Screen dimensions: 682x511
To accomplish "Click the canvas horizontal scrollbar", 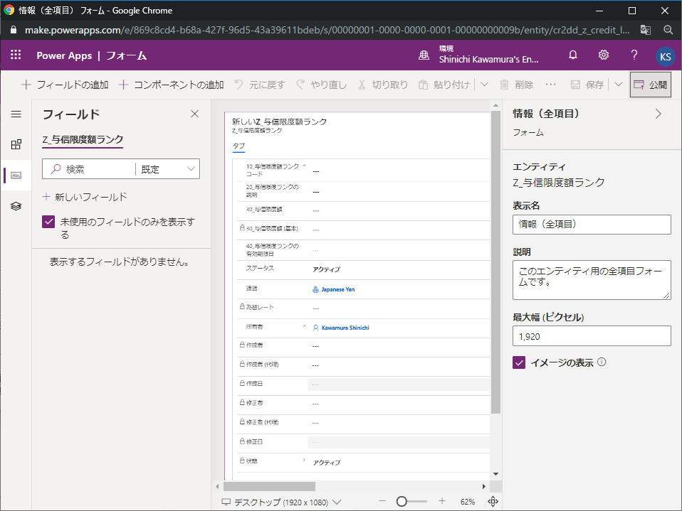I will (x=269, y=486).
